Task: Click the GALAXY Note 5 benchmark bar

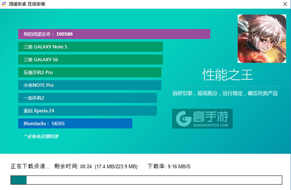Action: coord(91,47)
